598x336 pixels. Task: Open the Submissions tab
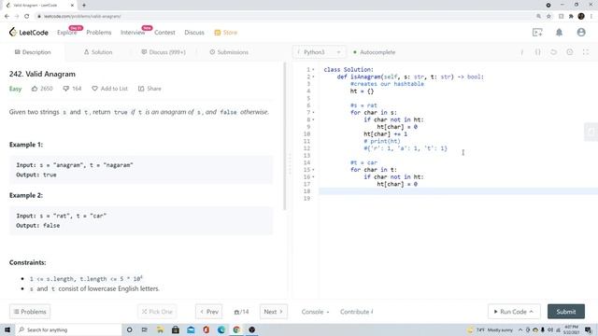pyautogui.click(x=229, y=52)
